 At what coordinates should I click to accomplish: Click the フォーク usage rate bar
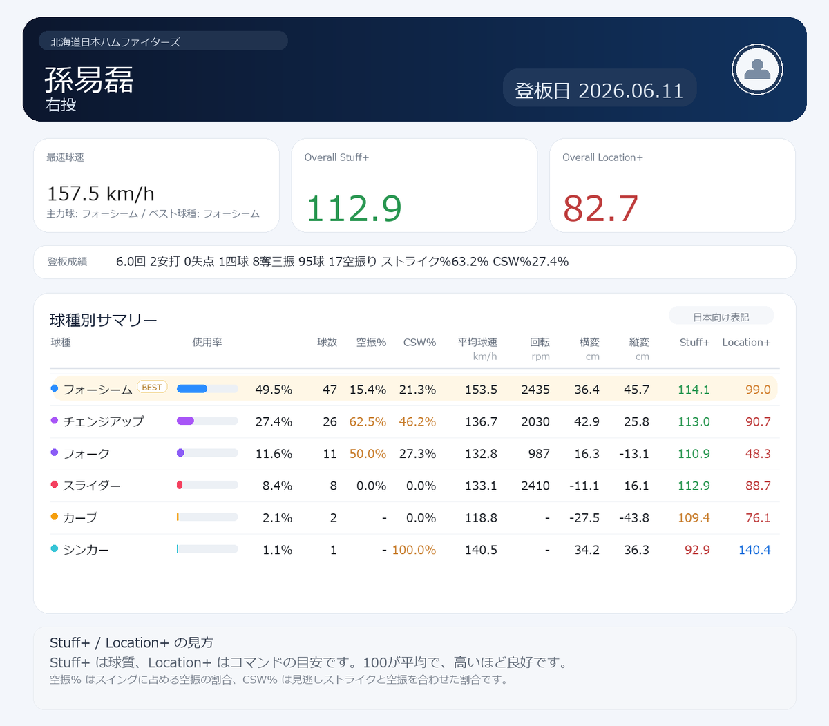pos(207,453)
